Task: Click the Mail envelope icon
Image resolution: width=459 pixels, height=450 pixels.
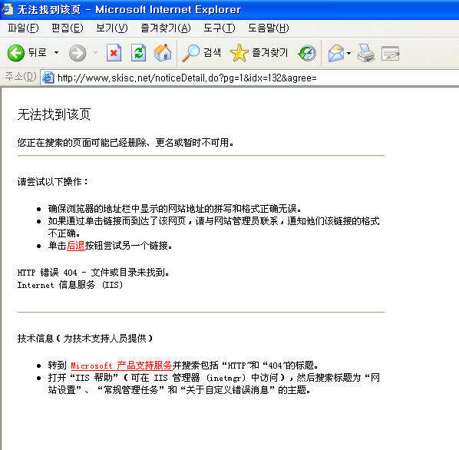Action: (336, 53)
